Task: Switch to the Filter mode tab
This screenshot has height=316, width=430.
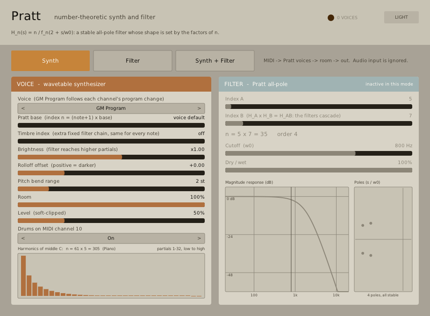Action: pyautogui.click(x=133, y=61)
